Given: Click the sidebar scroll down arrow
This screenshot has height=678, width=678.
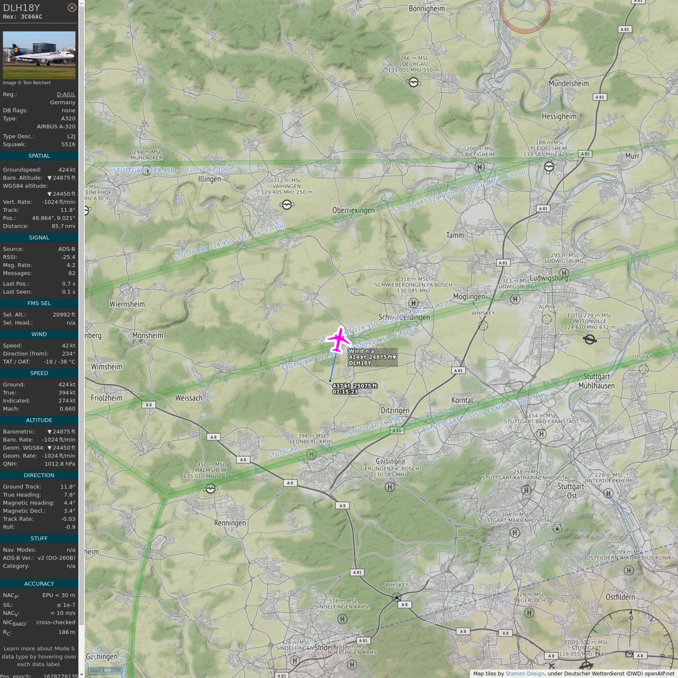Looking at the screenshot, I should coord(81,674).
